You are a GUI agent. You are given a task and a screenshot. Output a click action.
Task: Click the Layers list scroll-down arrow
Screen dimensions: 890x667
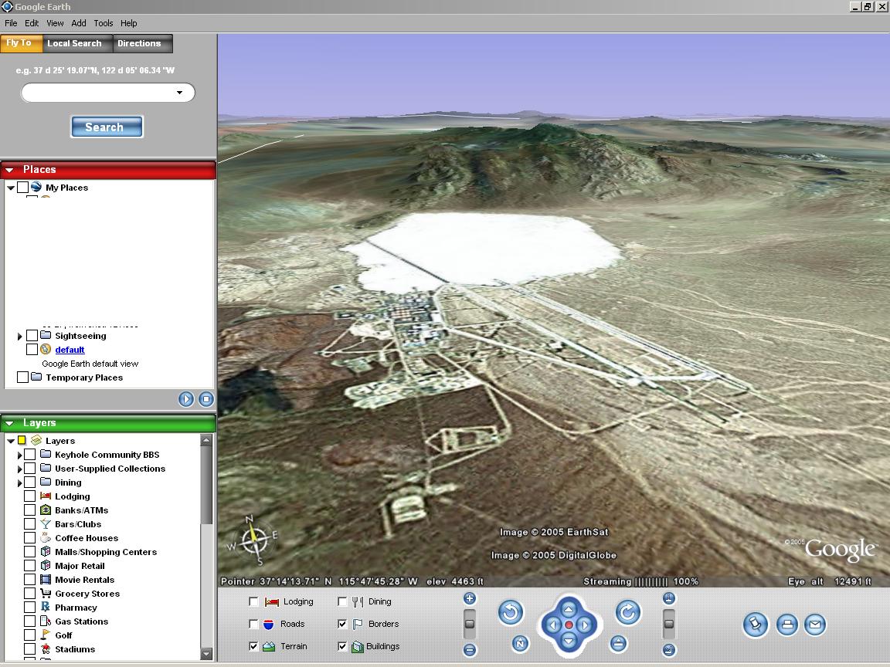click(206, 654)
